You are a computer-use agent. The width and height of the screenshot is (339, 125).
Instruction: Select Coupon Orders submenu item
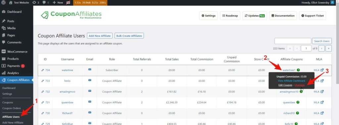coord(12,108)
